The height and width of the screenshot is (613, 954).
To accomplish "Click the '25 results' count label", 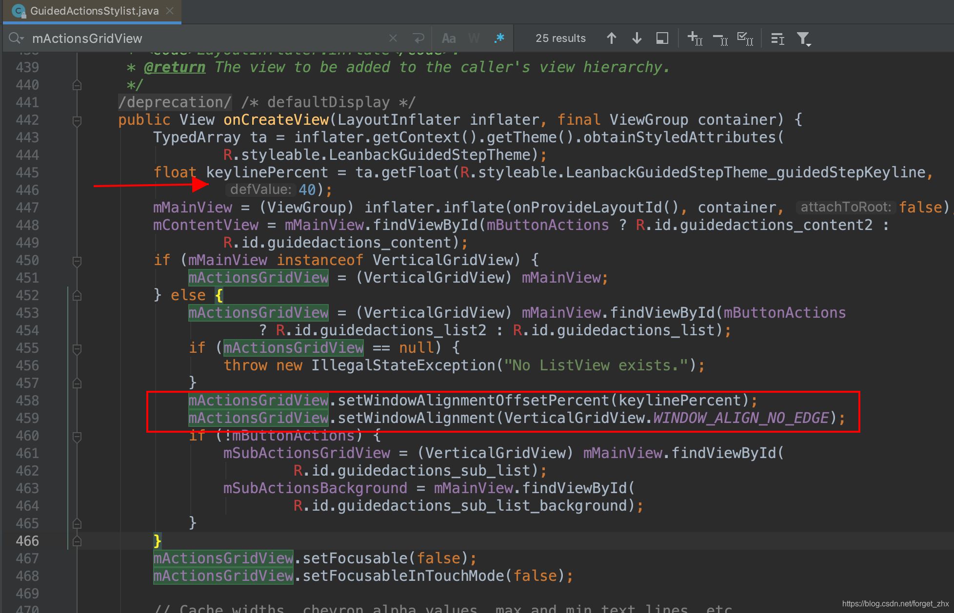I will pos(560,38).
